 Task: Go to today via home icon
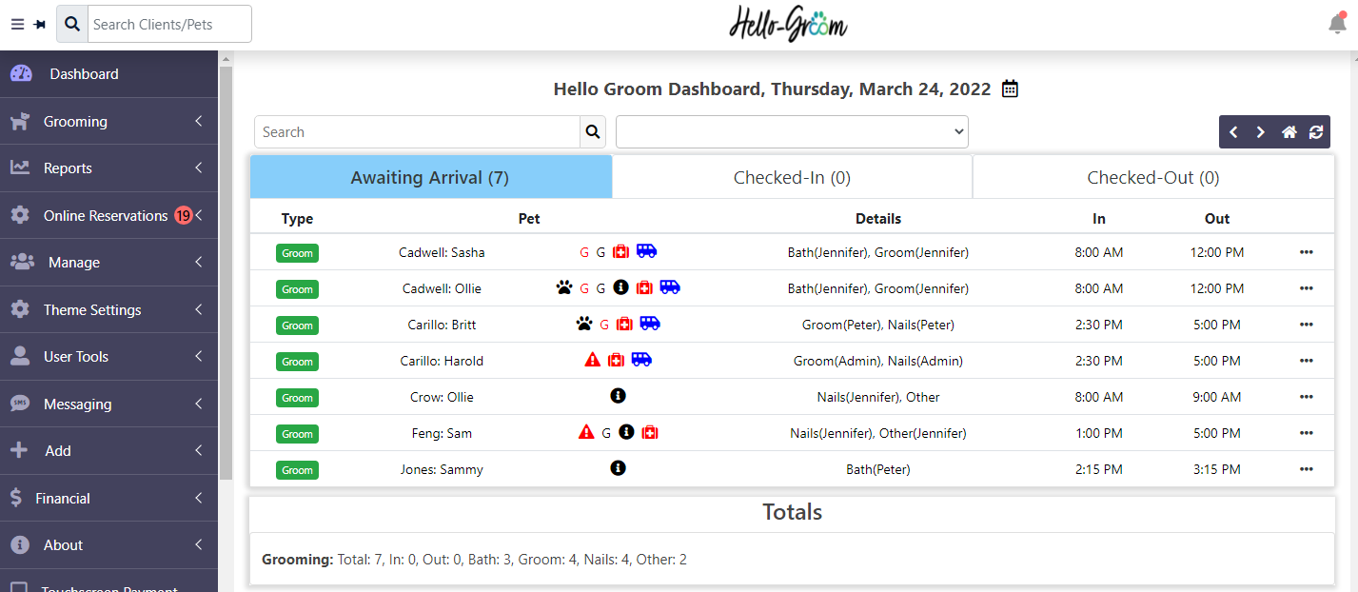click(x=1289, y=132)
